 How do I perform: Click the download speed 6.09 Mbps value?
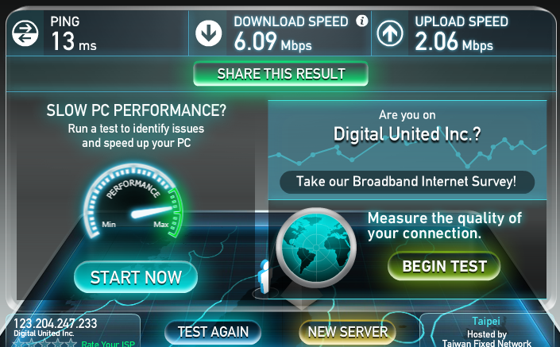point(273,42)
